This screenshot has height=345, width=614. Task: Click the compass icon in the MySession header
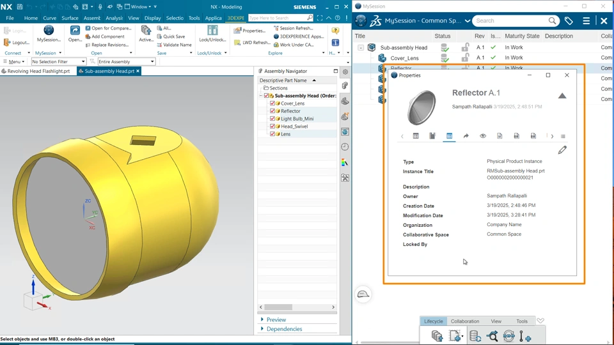click(361, 20)
